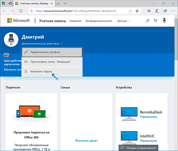The width and height of the screenshot is (178, 151).
Task: Open Edge settings and more menu
Action: pos(174,11)
